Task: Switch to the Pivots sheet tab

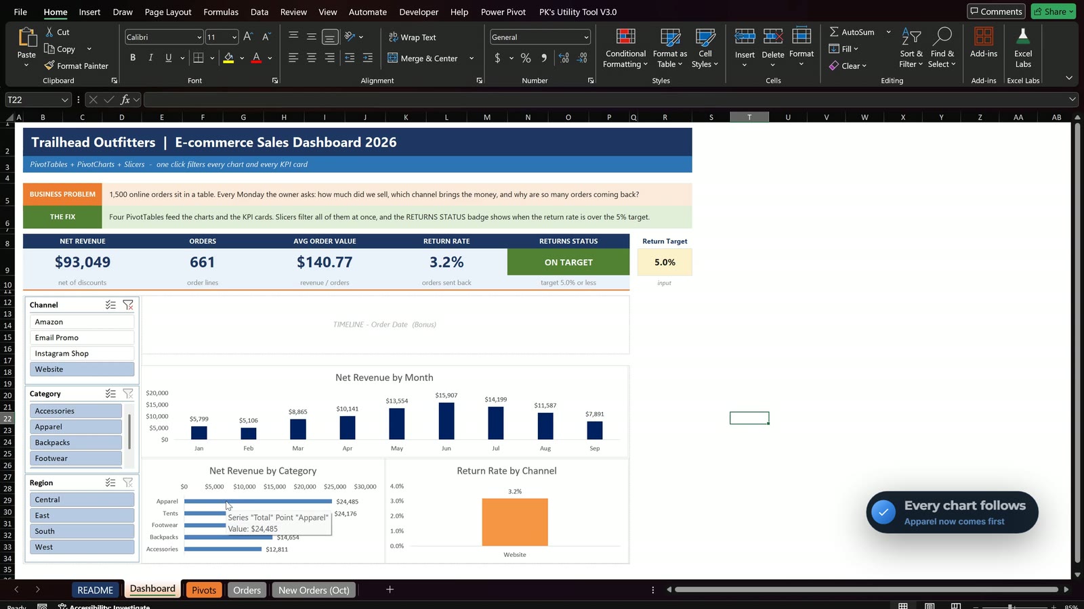Action: tap(204, 590)
